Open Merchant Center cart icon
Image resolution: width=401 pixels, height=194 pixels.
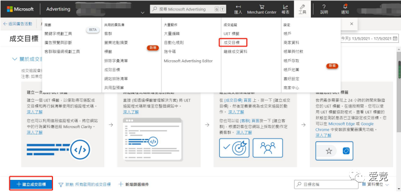[262, 7]
